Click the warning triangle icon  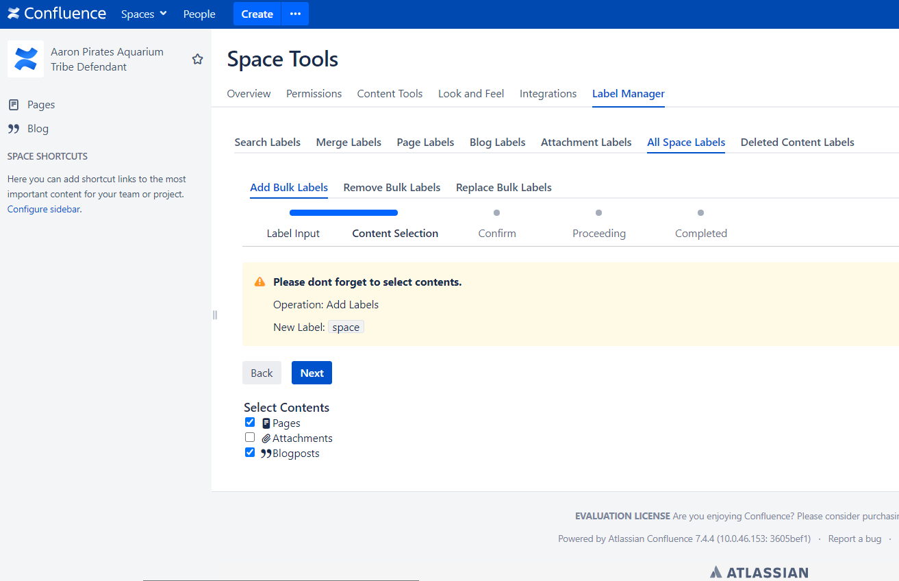[259, 282]
